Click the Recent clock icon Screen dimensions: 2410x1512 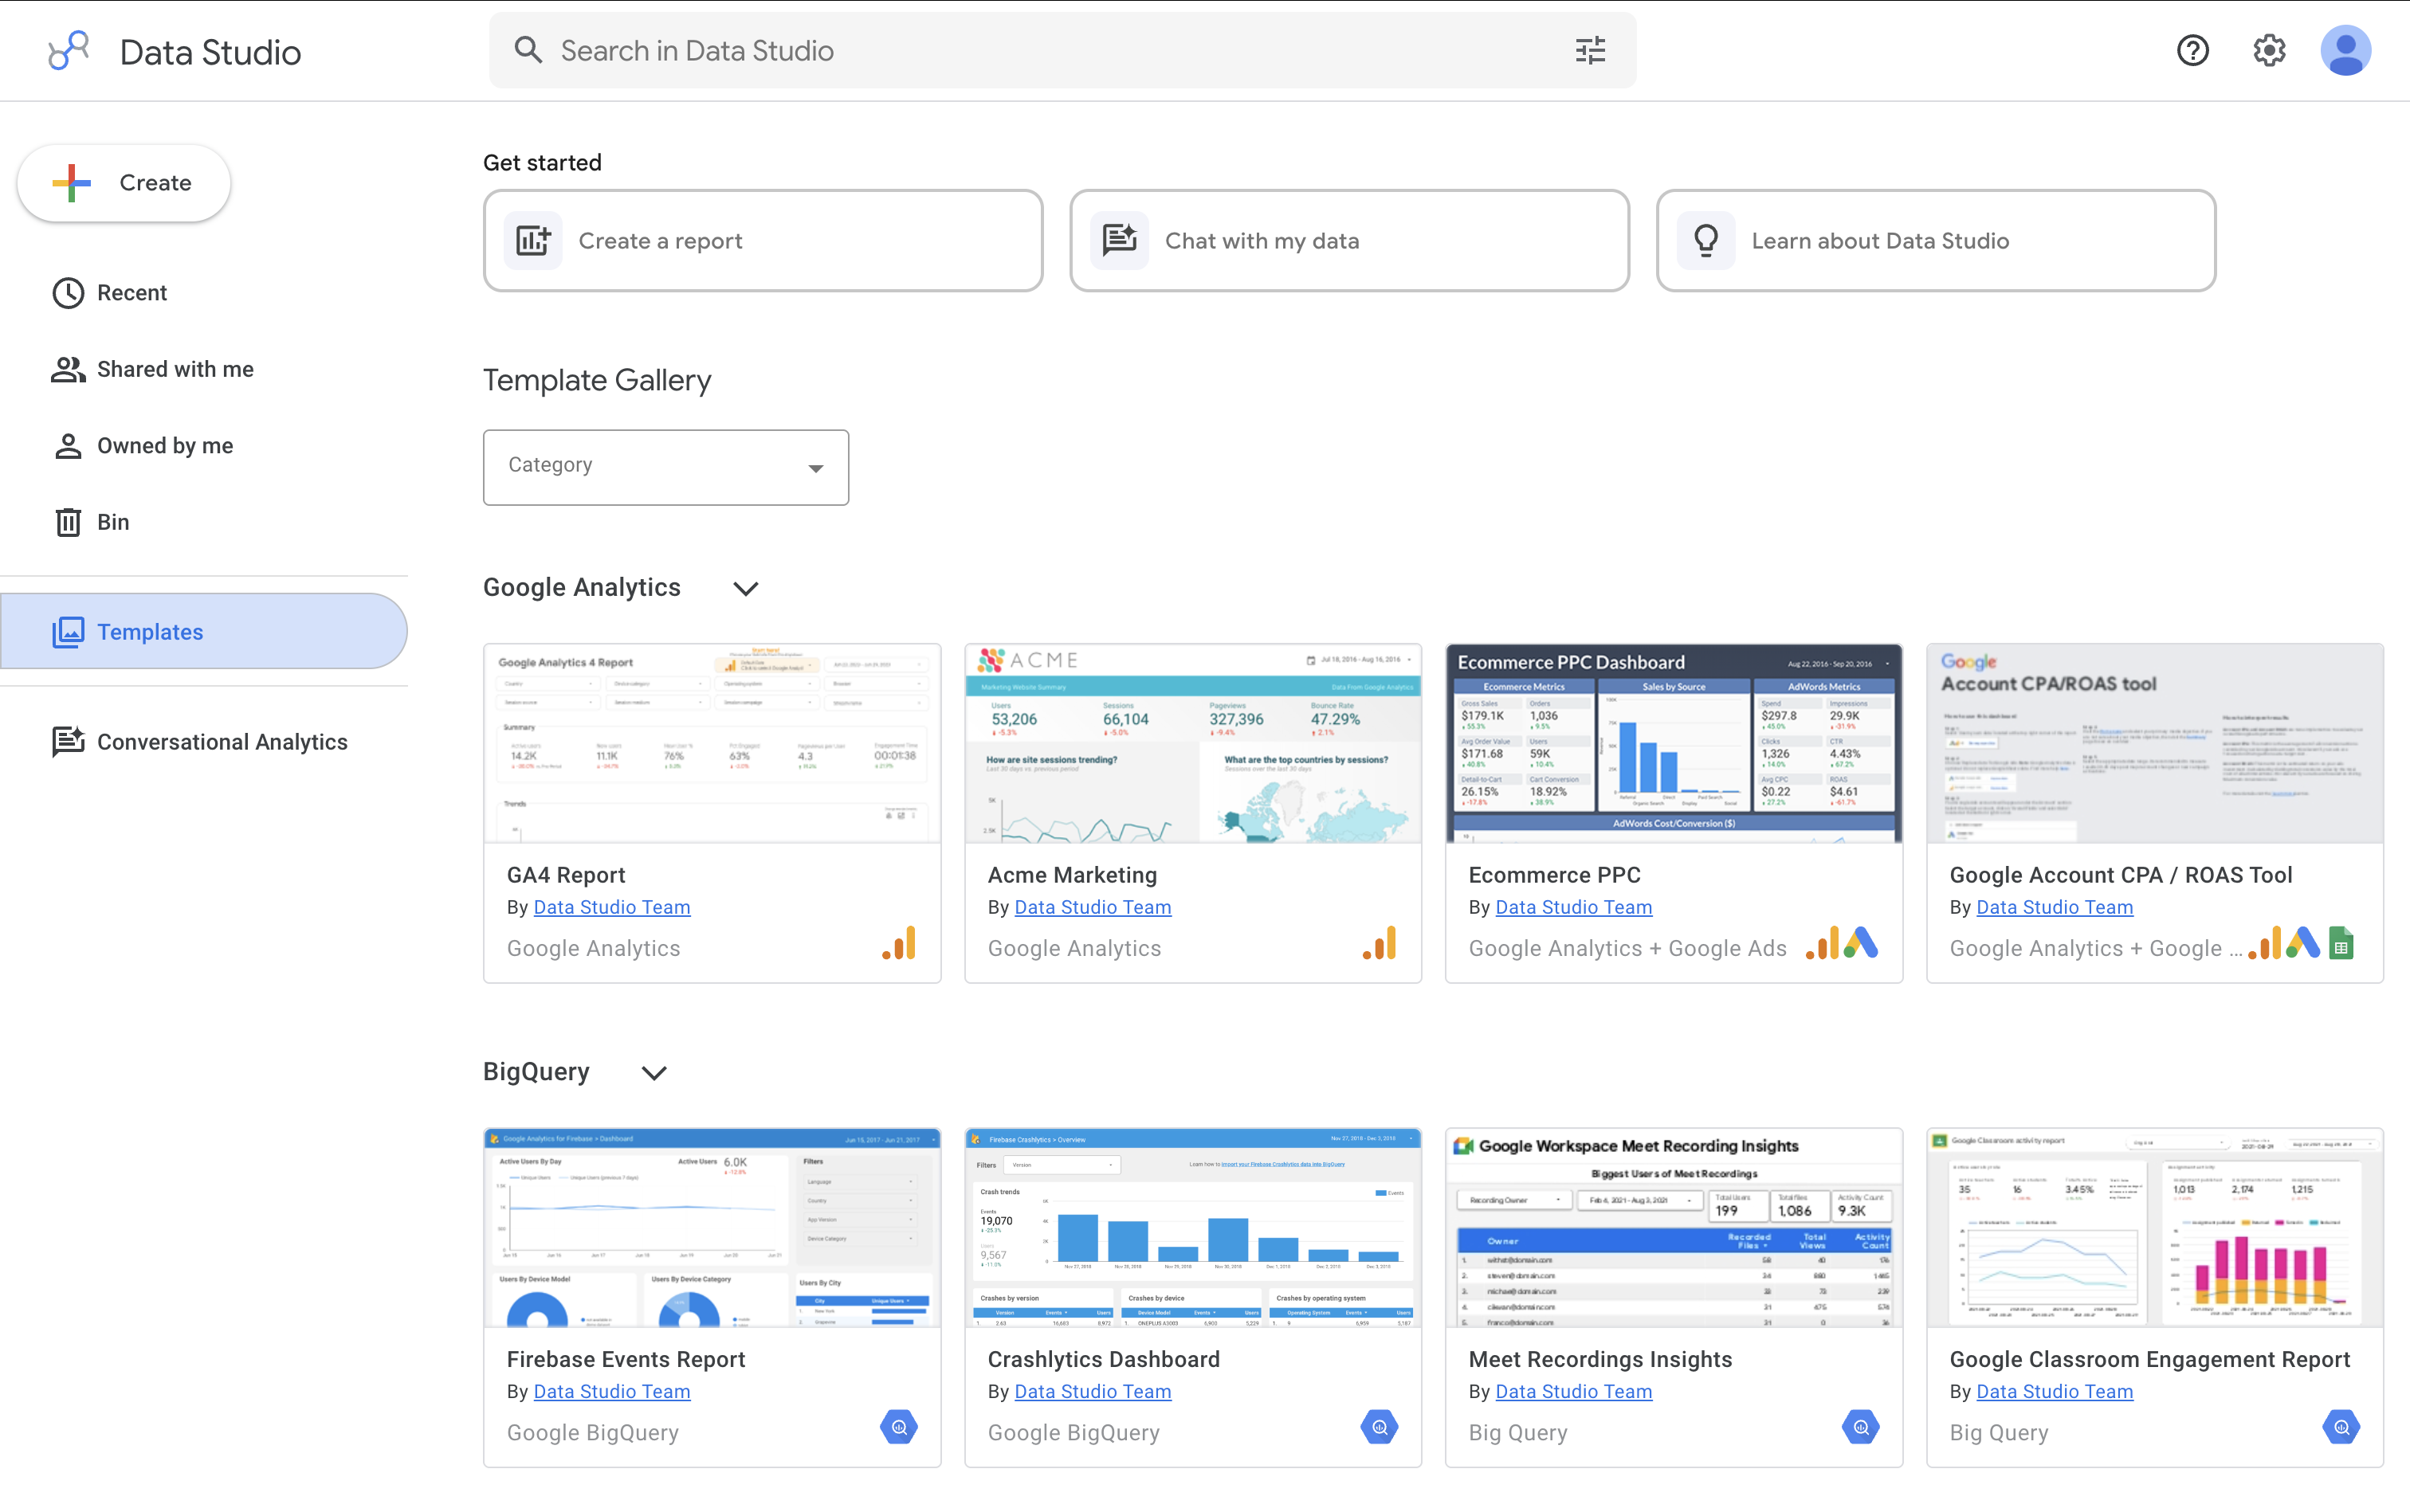point(68,293)
